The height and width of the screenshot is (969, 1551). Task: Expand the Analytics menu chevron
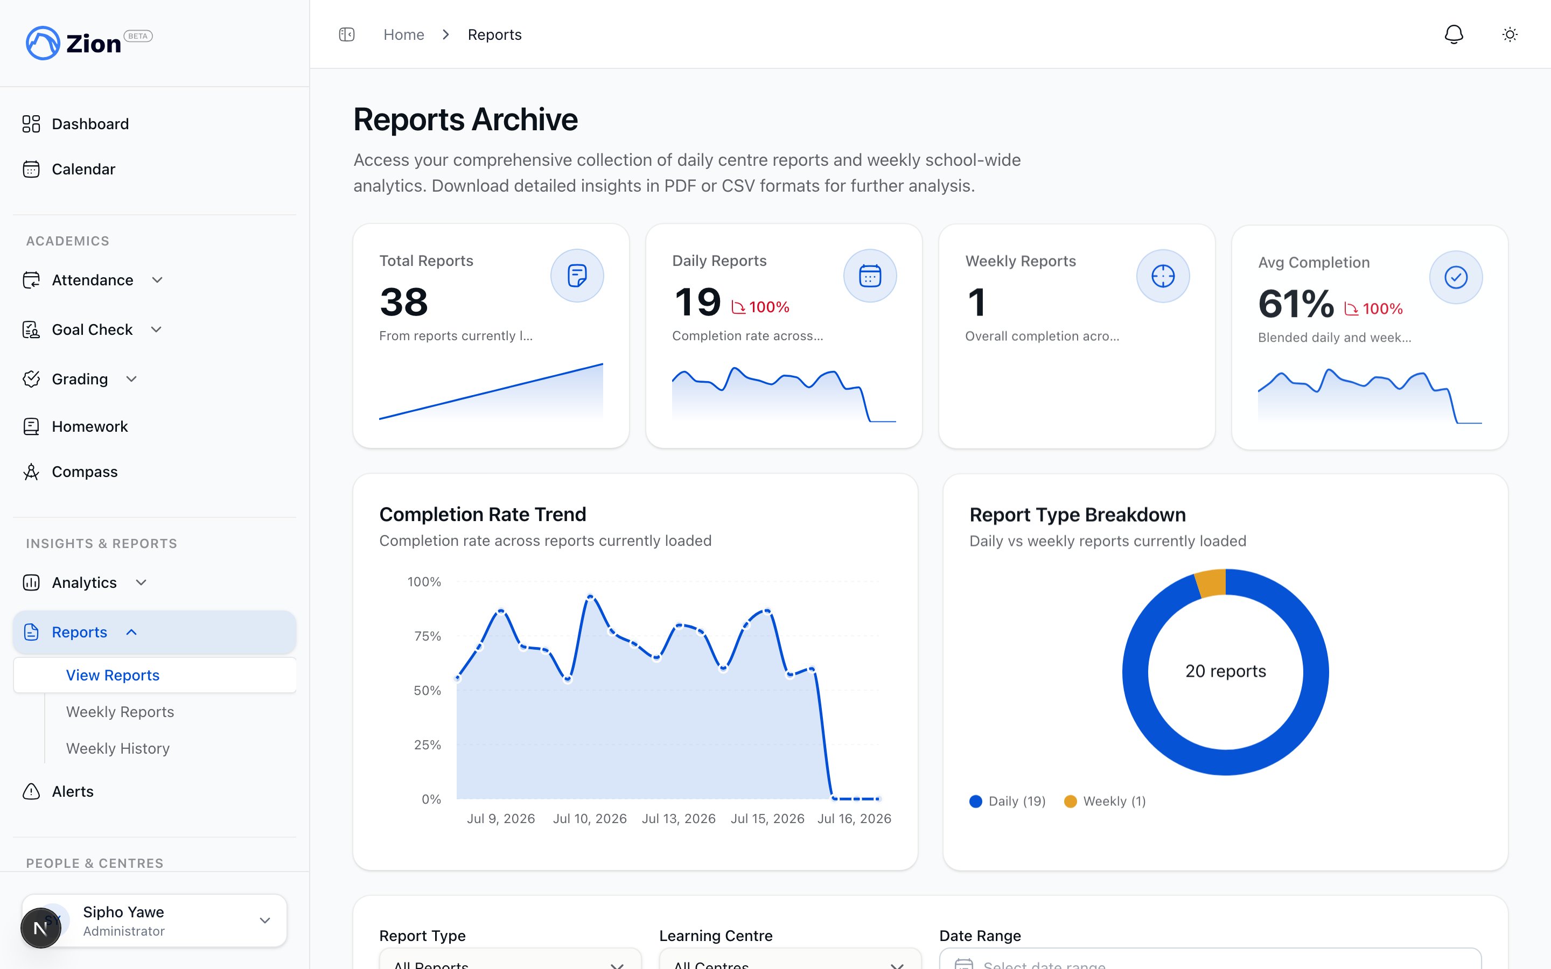tap(141, 582)
